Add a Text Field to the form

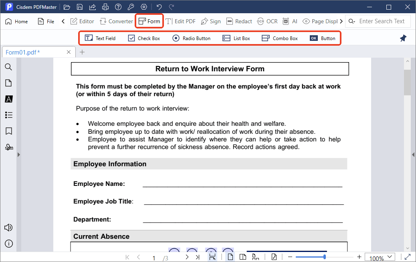click(x=100, y=38)
